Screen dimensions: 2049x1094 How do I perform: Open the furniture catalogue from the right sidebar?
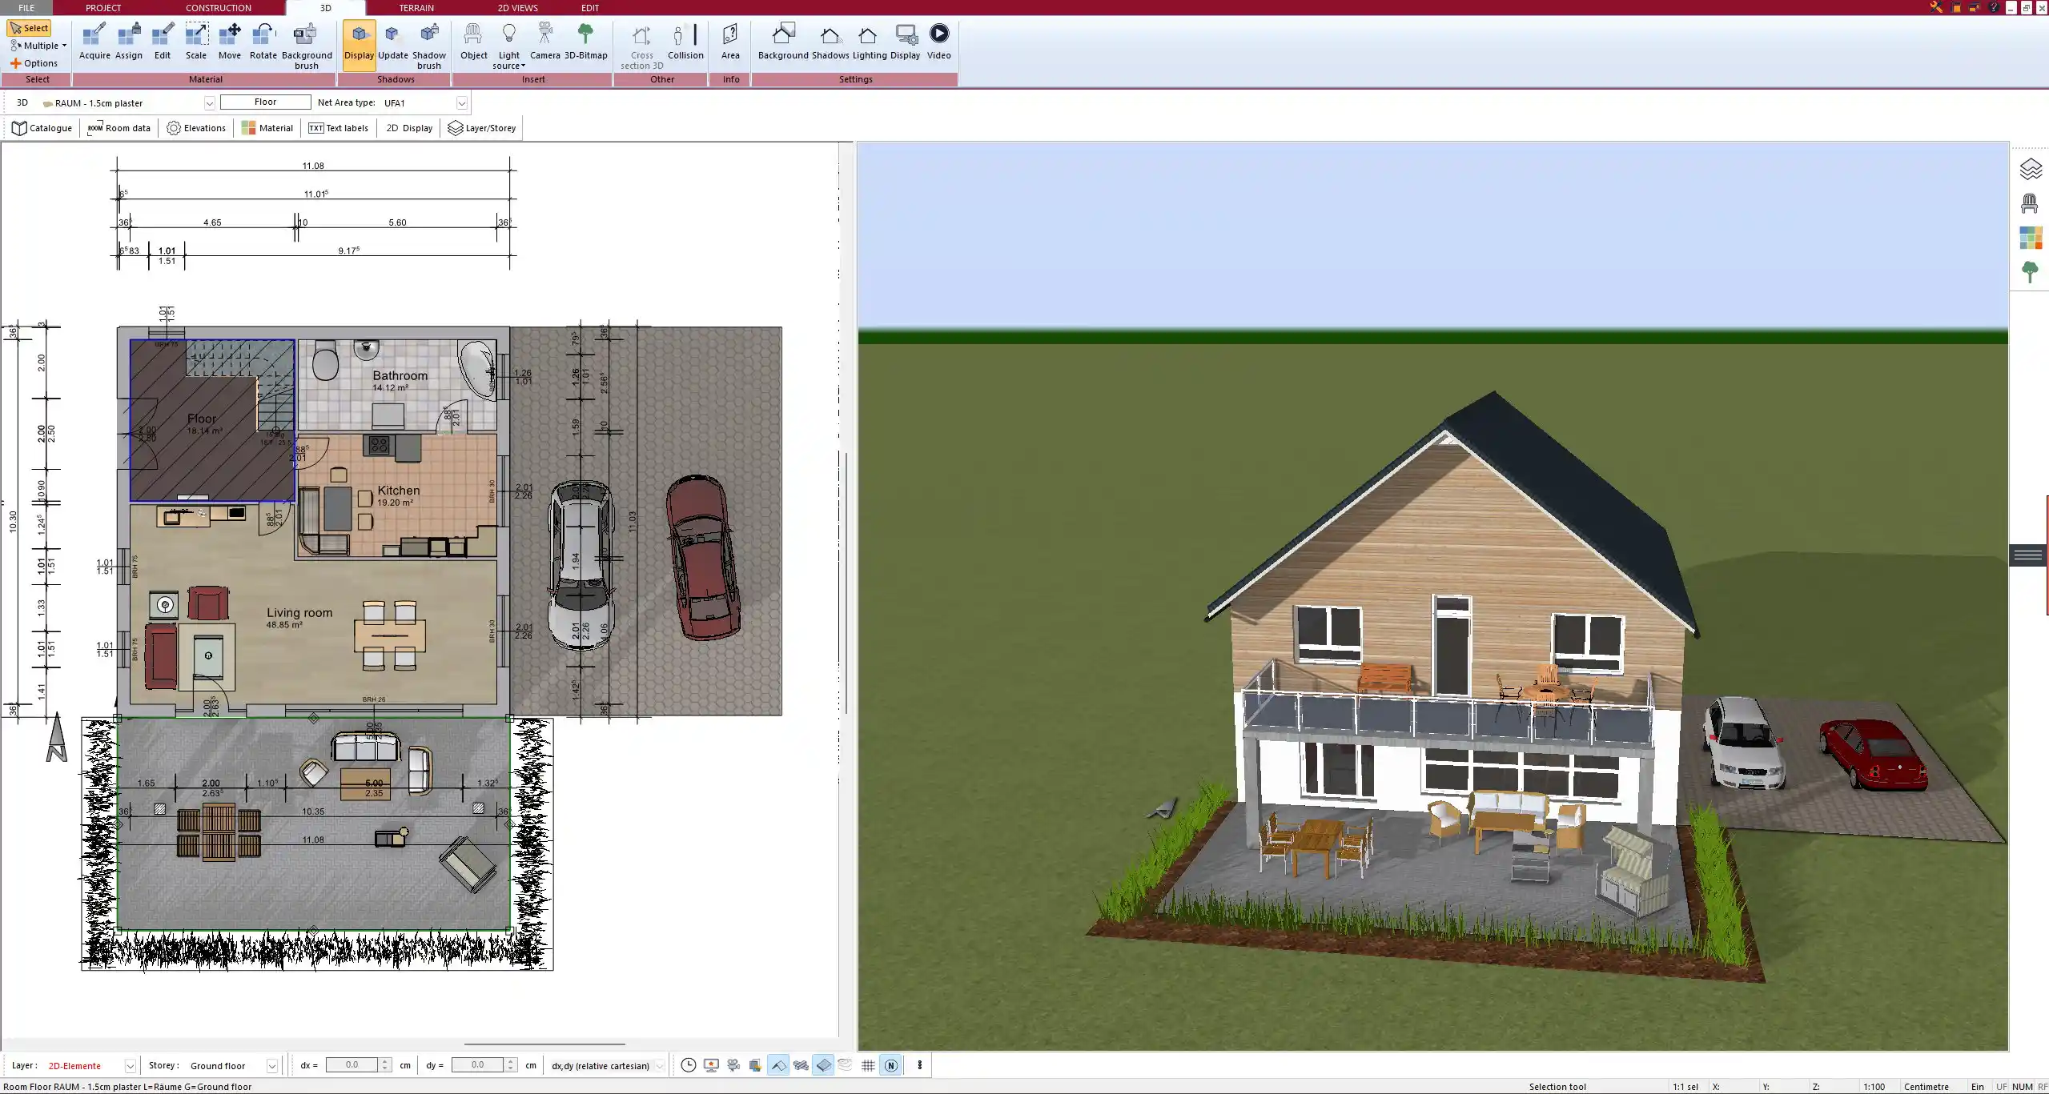2028,204
